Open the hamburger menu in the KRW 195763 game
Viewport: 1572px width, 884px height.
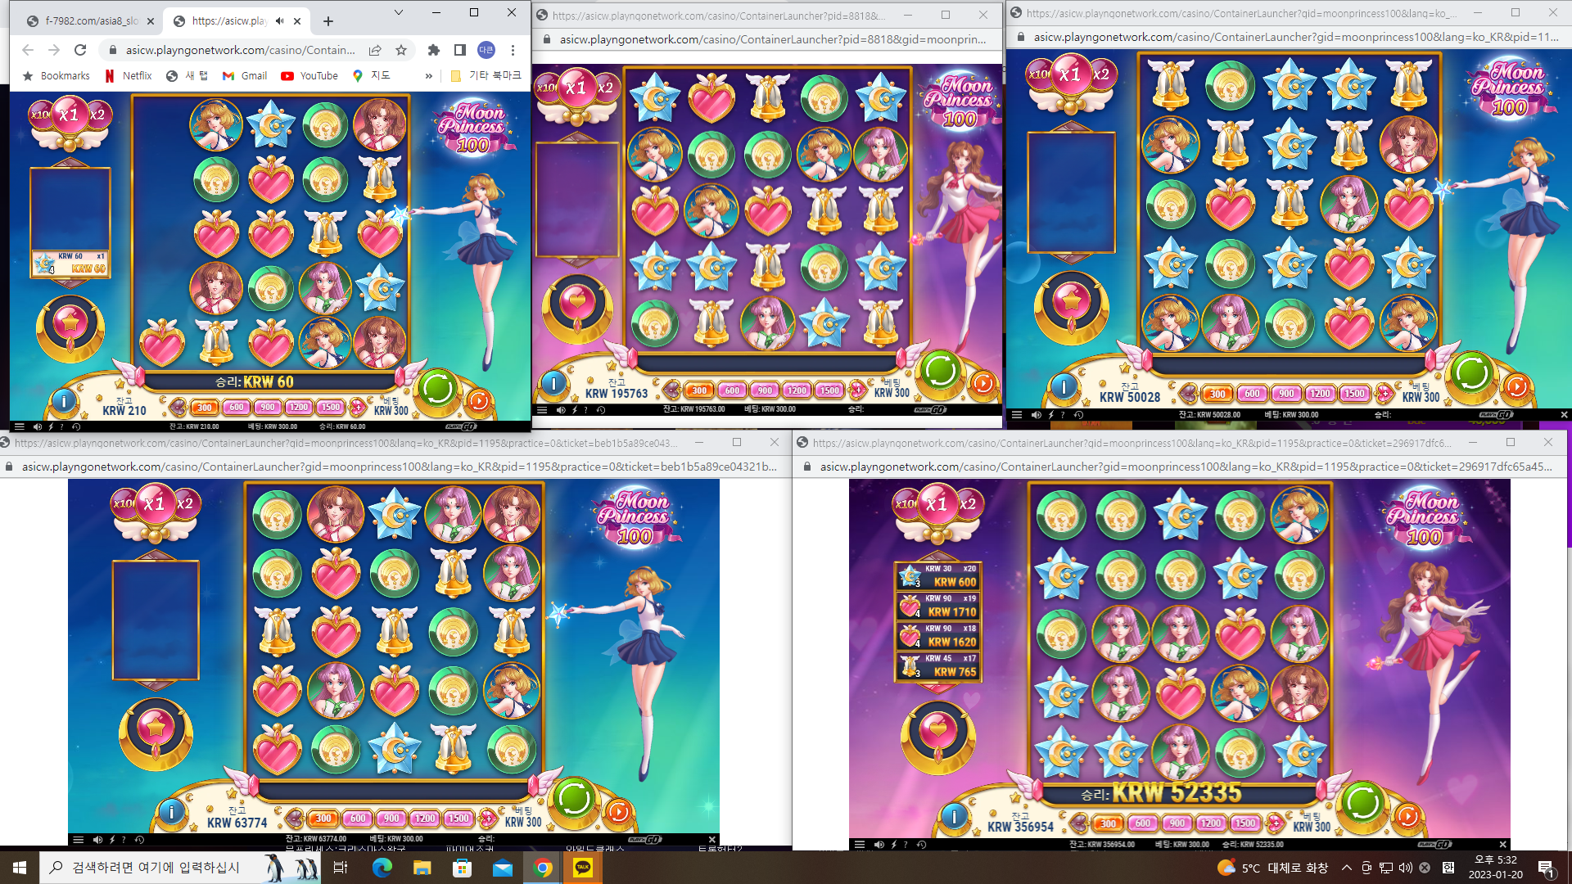click(542, 410)
